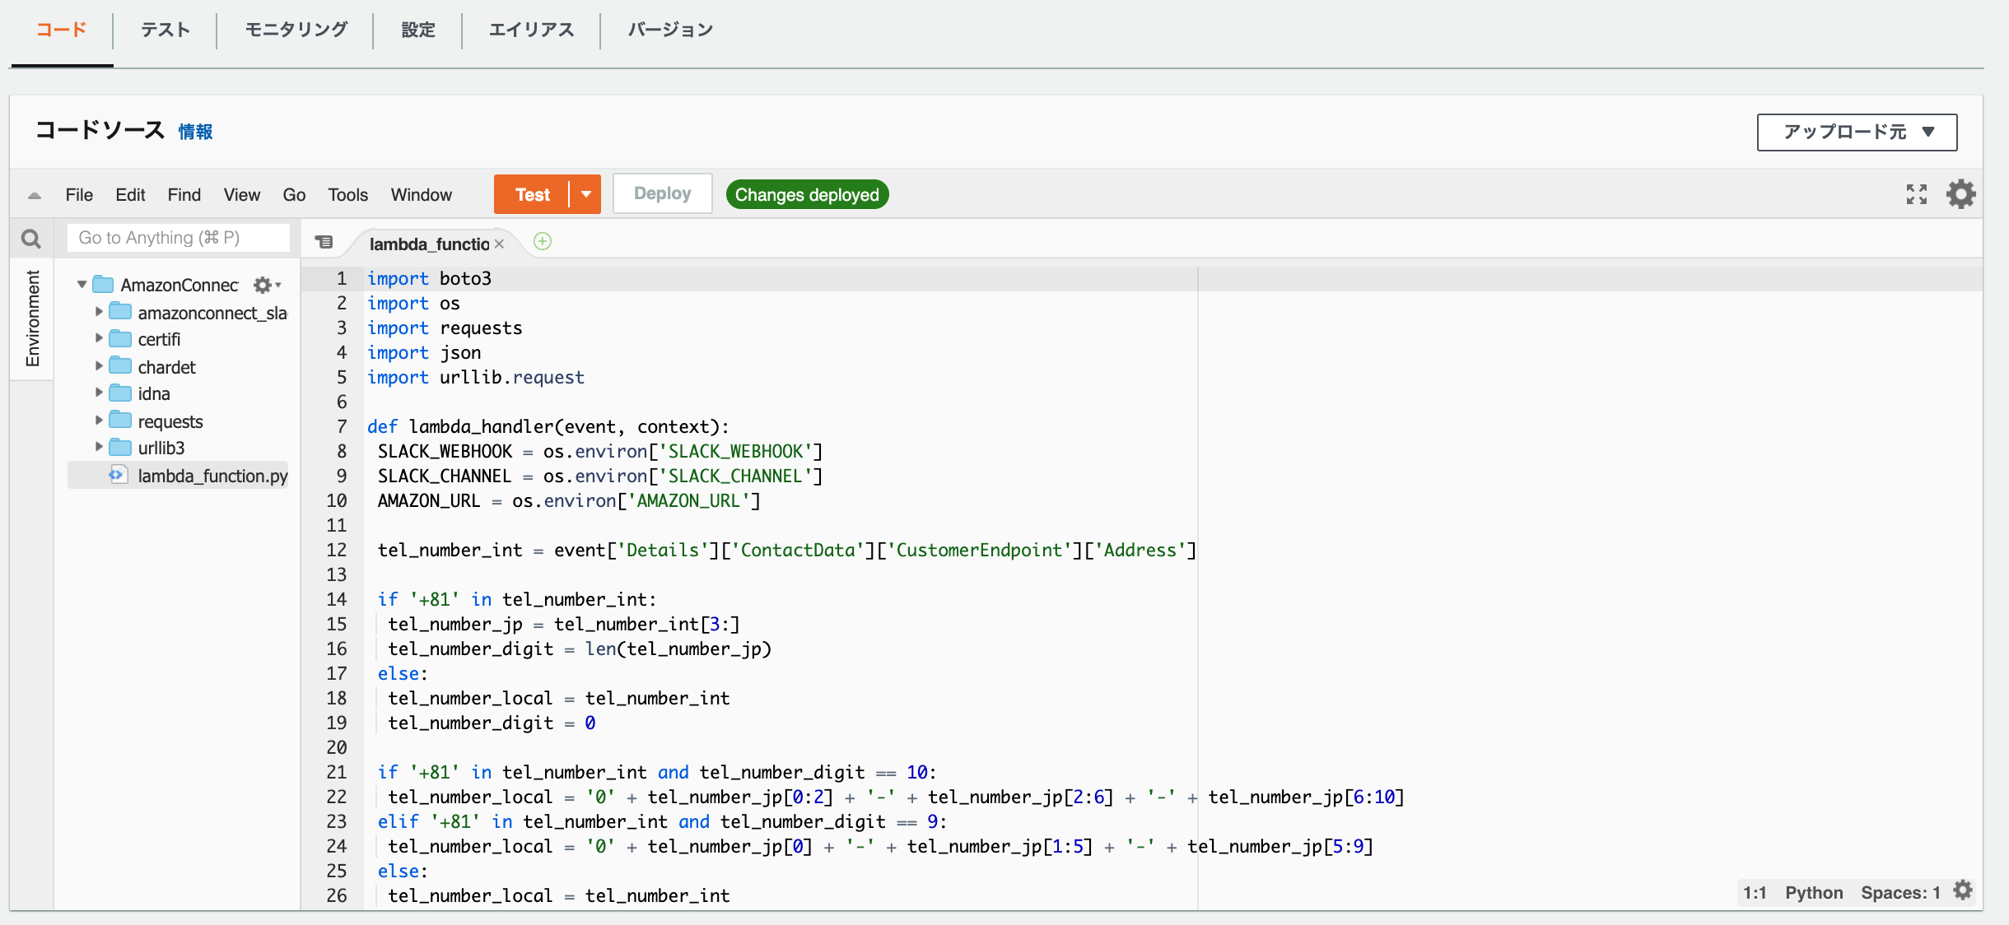Click the certifi folder icon
The width and height of the screenshot is (2009, 925).
pos(120,338)
